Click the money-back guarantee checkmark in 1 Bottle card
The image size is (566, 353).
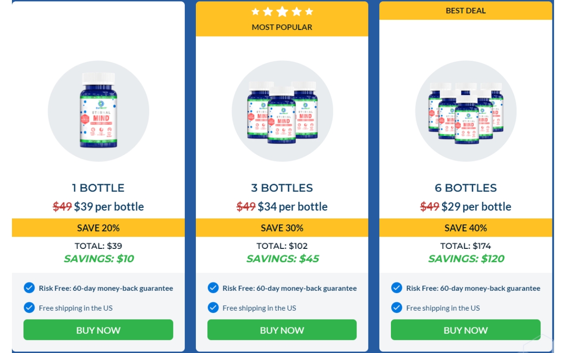29,288
